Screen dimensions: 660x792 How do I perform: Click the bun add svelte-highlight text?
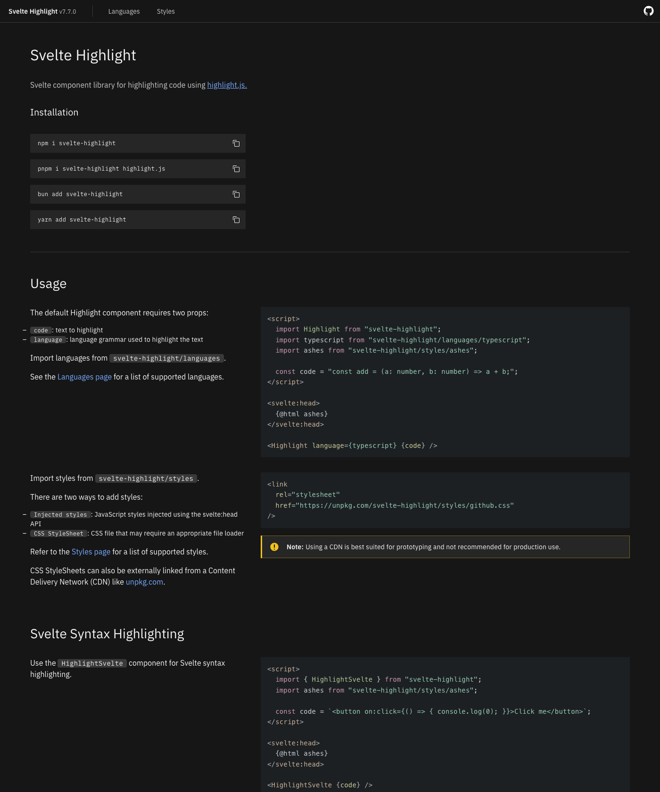(80, 194)
